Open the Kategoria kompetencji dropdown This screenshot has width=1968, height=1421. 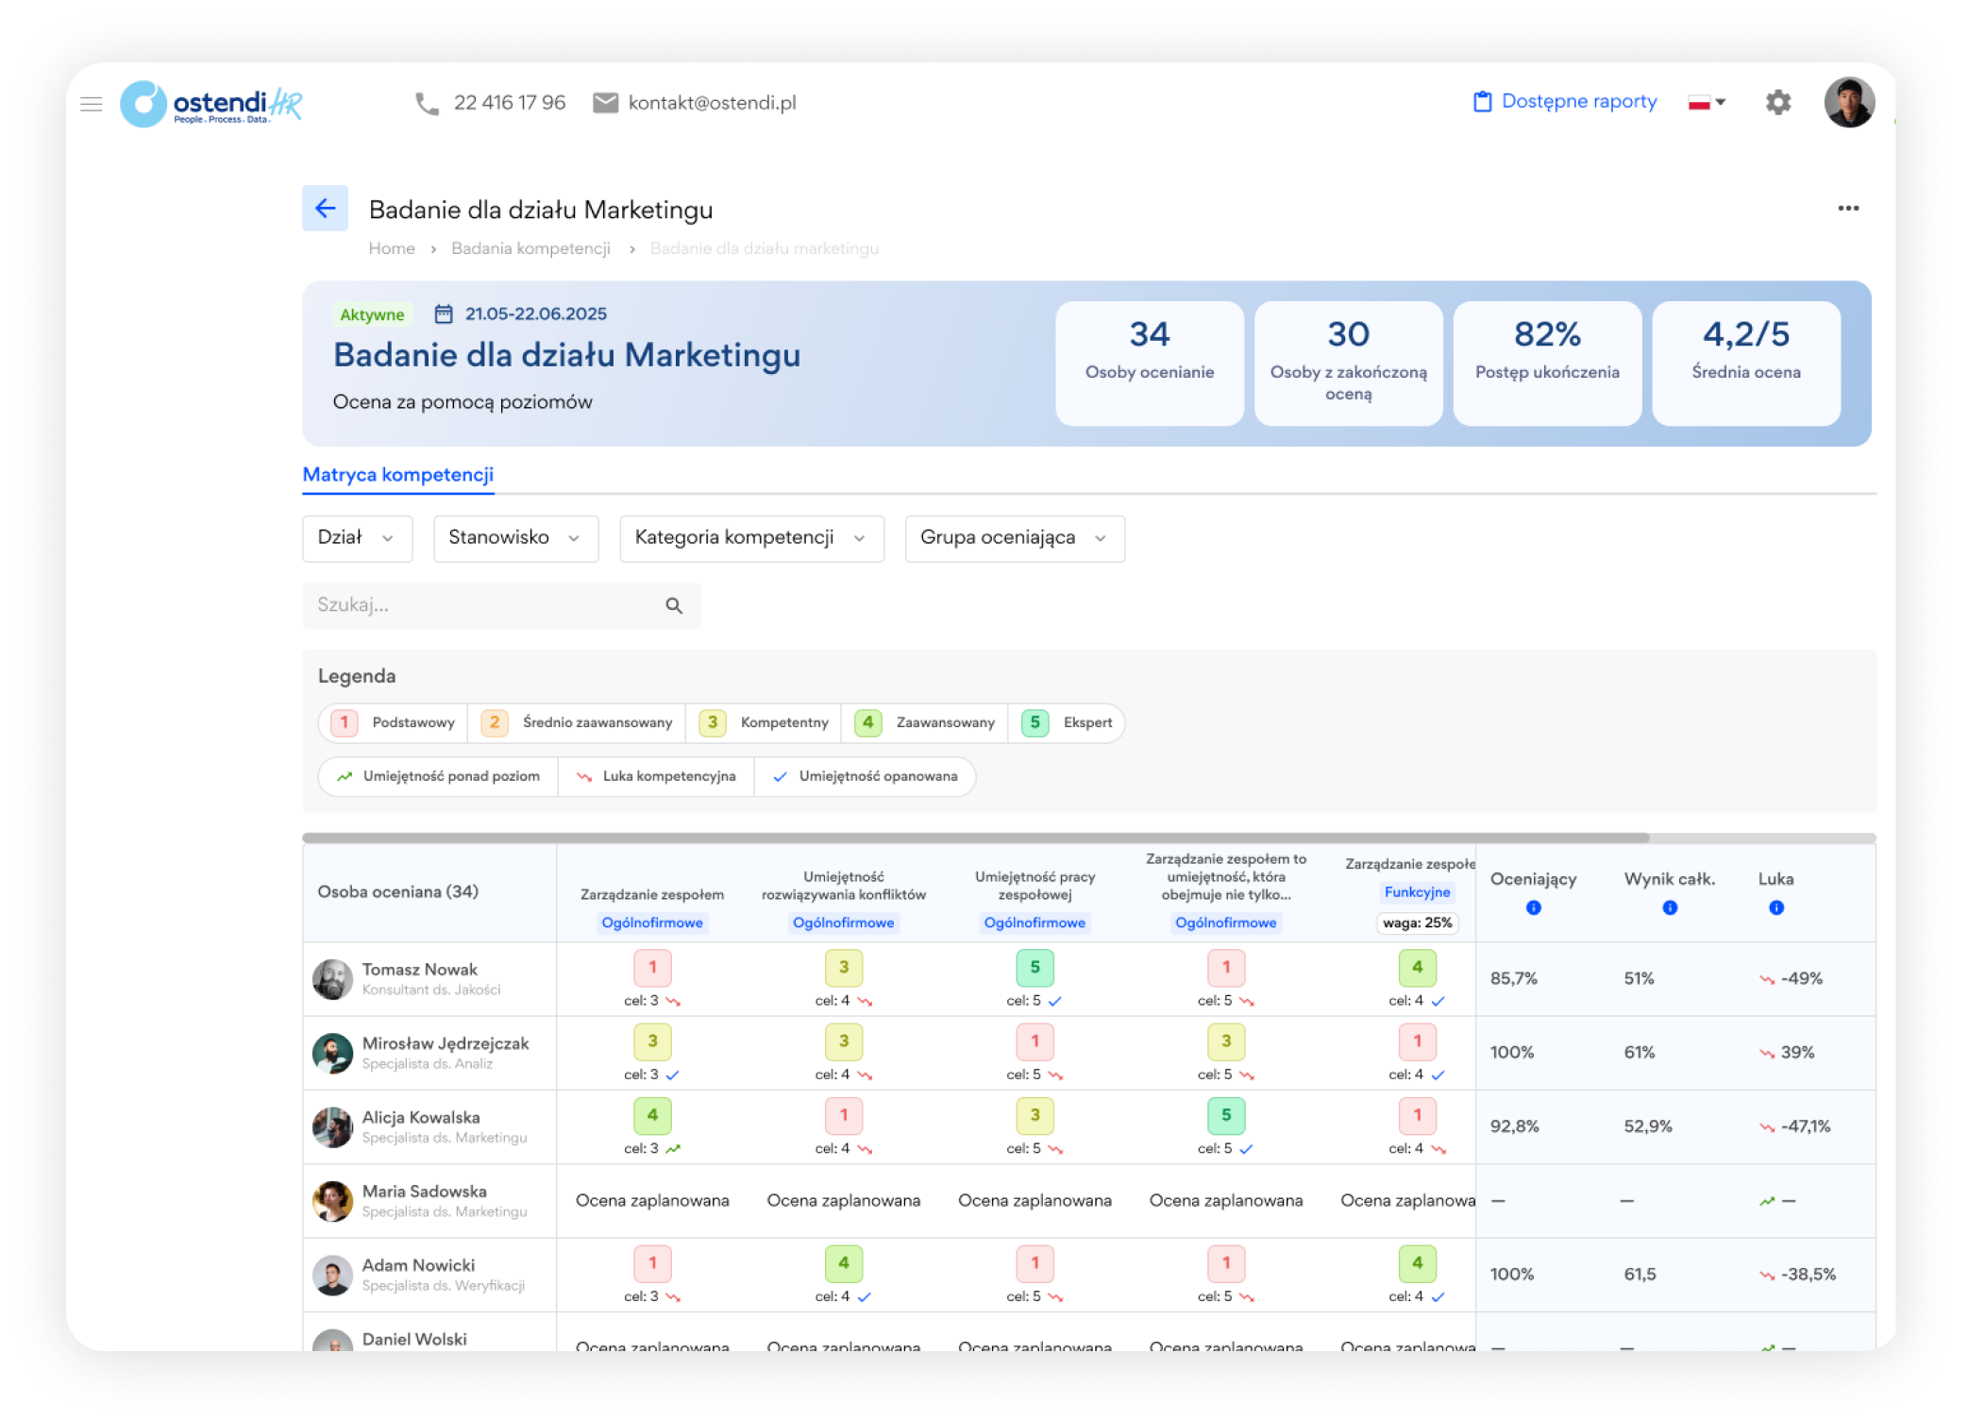tap(750, 538)
